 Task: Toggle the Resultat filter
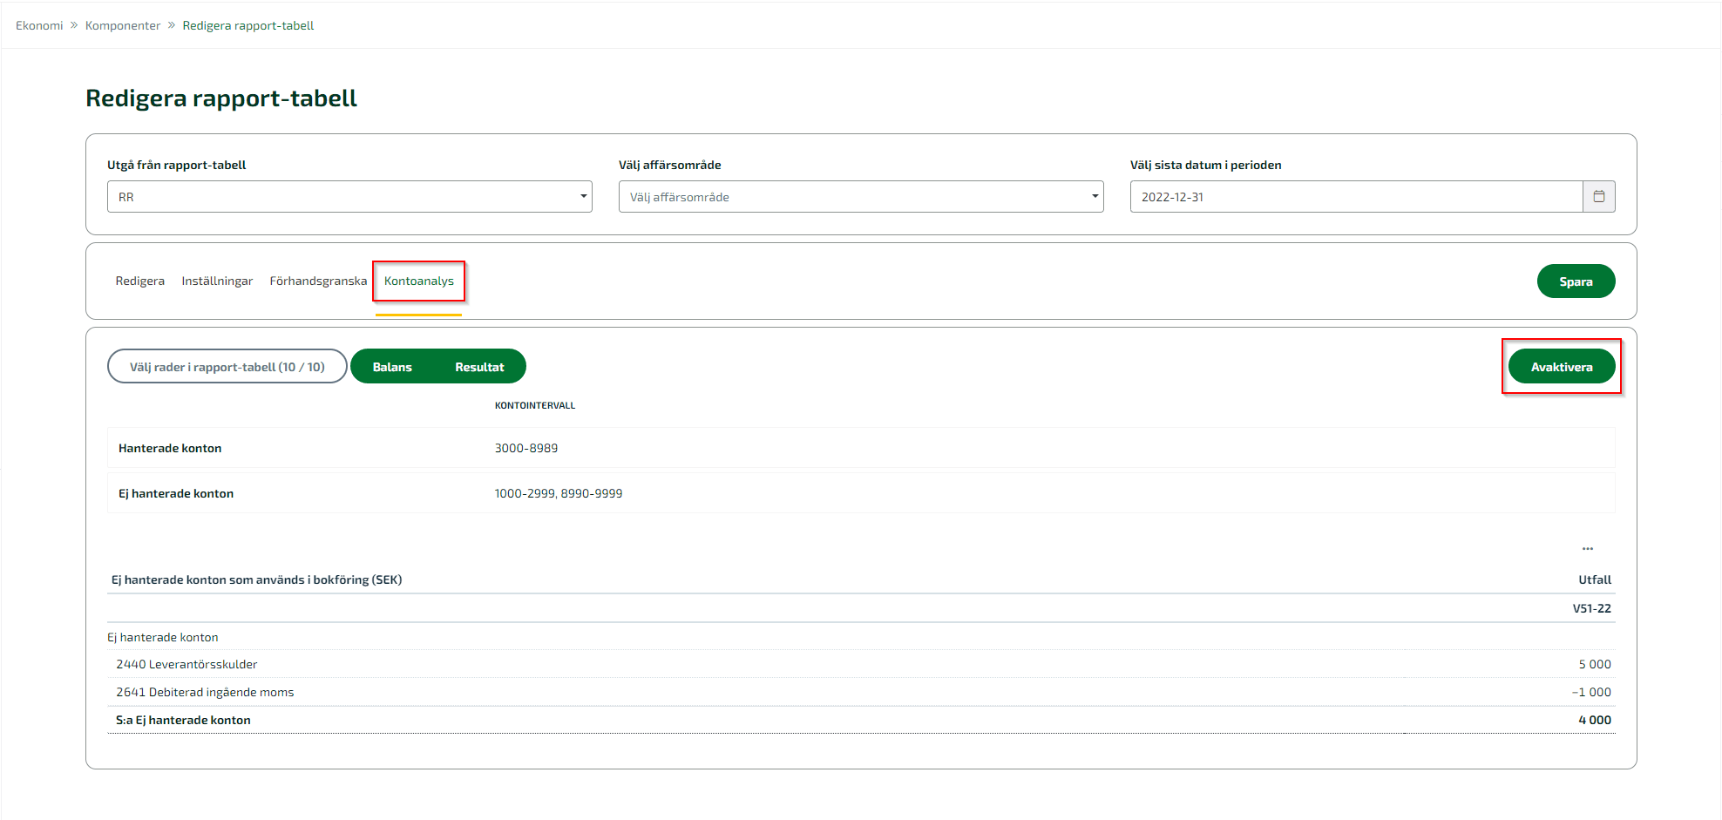click(x=479, y=367)
